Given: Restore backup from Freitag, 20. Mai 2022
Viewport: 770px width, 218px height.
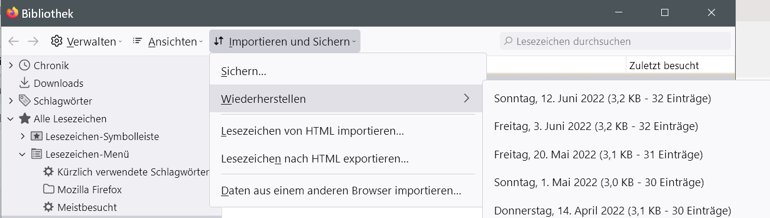Looking at the screenshot, I should click(x=598, y=155).
